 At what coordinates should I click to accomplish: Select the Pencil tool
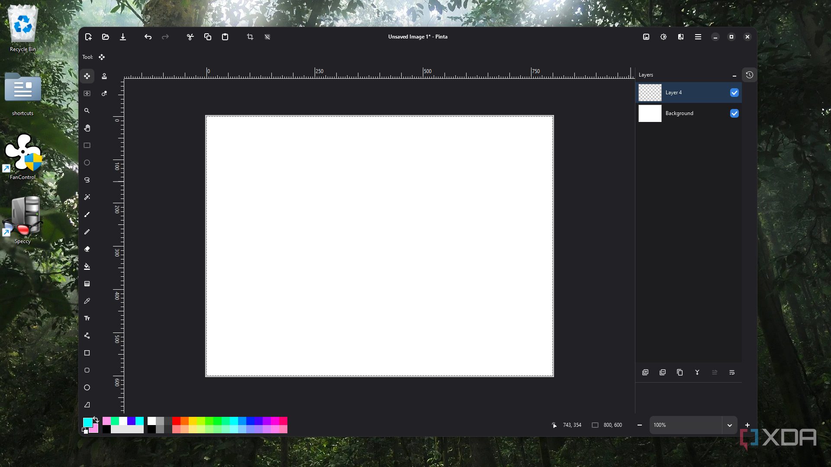[87, 232]
